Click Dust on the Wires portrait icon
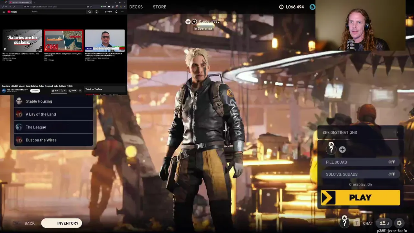414x233 pixels. (x=19, y=140)
